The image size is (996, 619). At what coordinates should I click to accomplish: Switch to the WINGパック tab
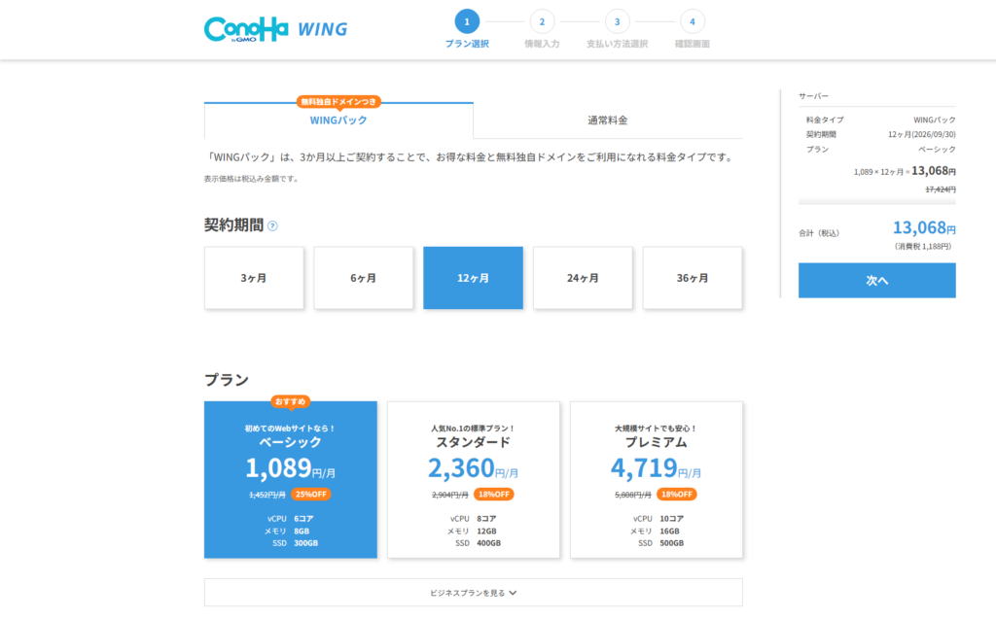tap(338, 120)
